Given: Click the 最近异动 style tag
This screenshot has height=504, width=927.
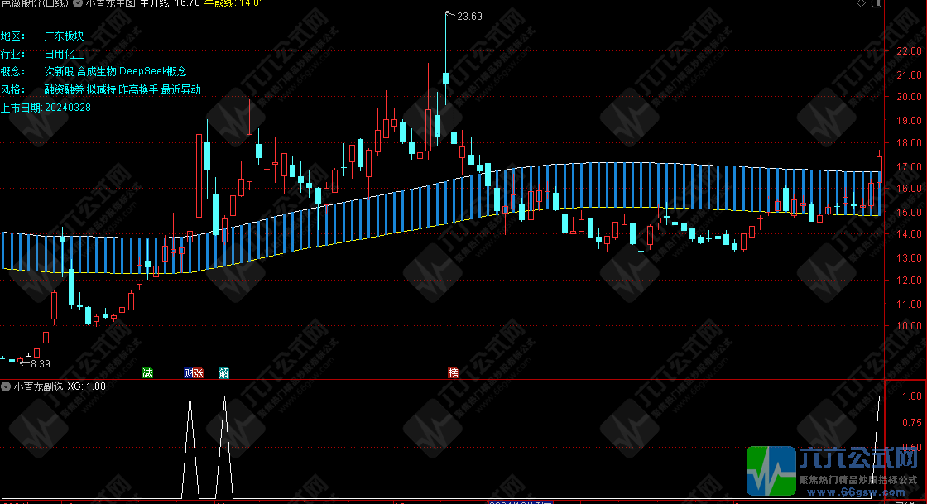Looking at the screenshot, I should [180, 89].
